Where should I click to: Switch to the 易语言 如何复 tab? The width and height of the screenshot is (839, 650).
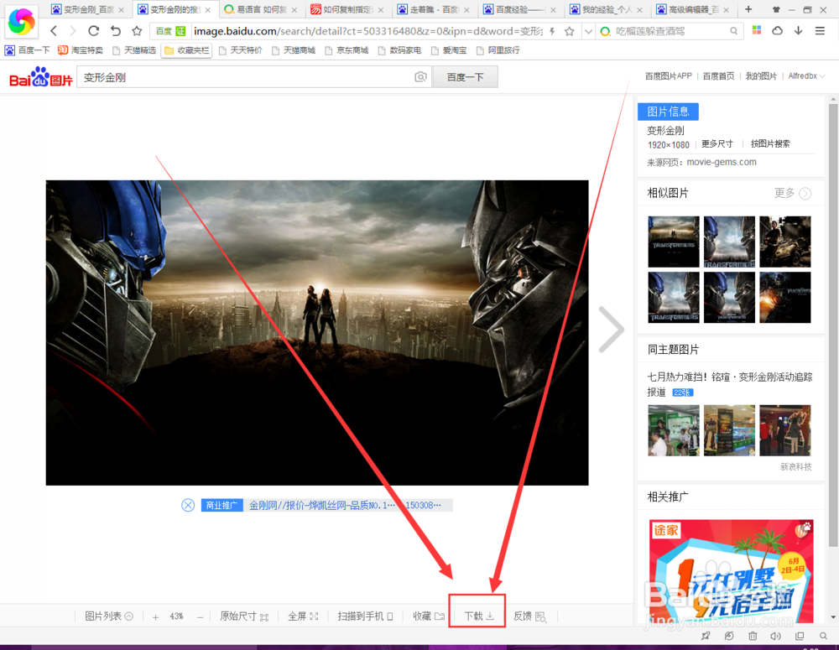(x=262, y=9)
